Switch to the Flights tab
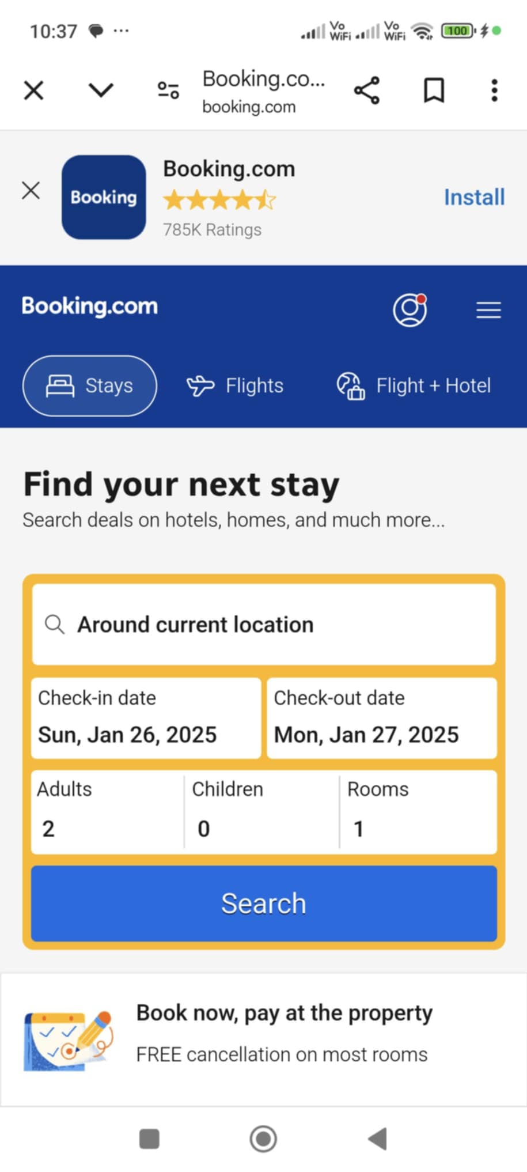 coord(236,385)
